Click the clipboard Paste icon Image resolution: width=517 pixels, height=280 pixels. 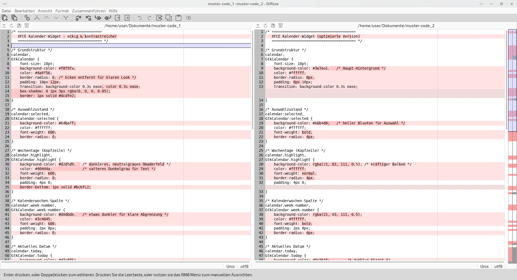178,18
